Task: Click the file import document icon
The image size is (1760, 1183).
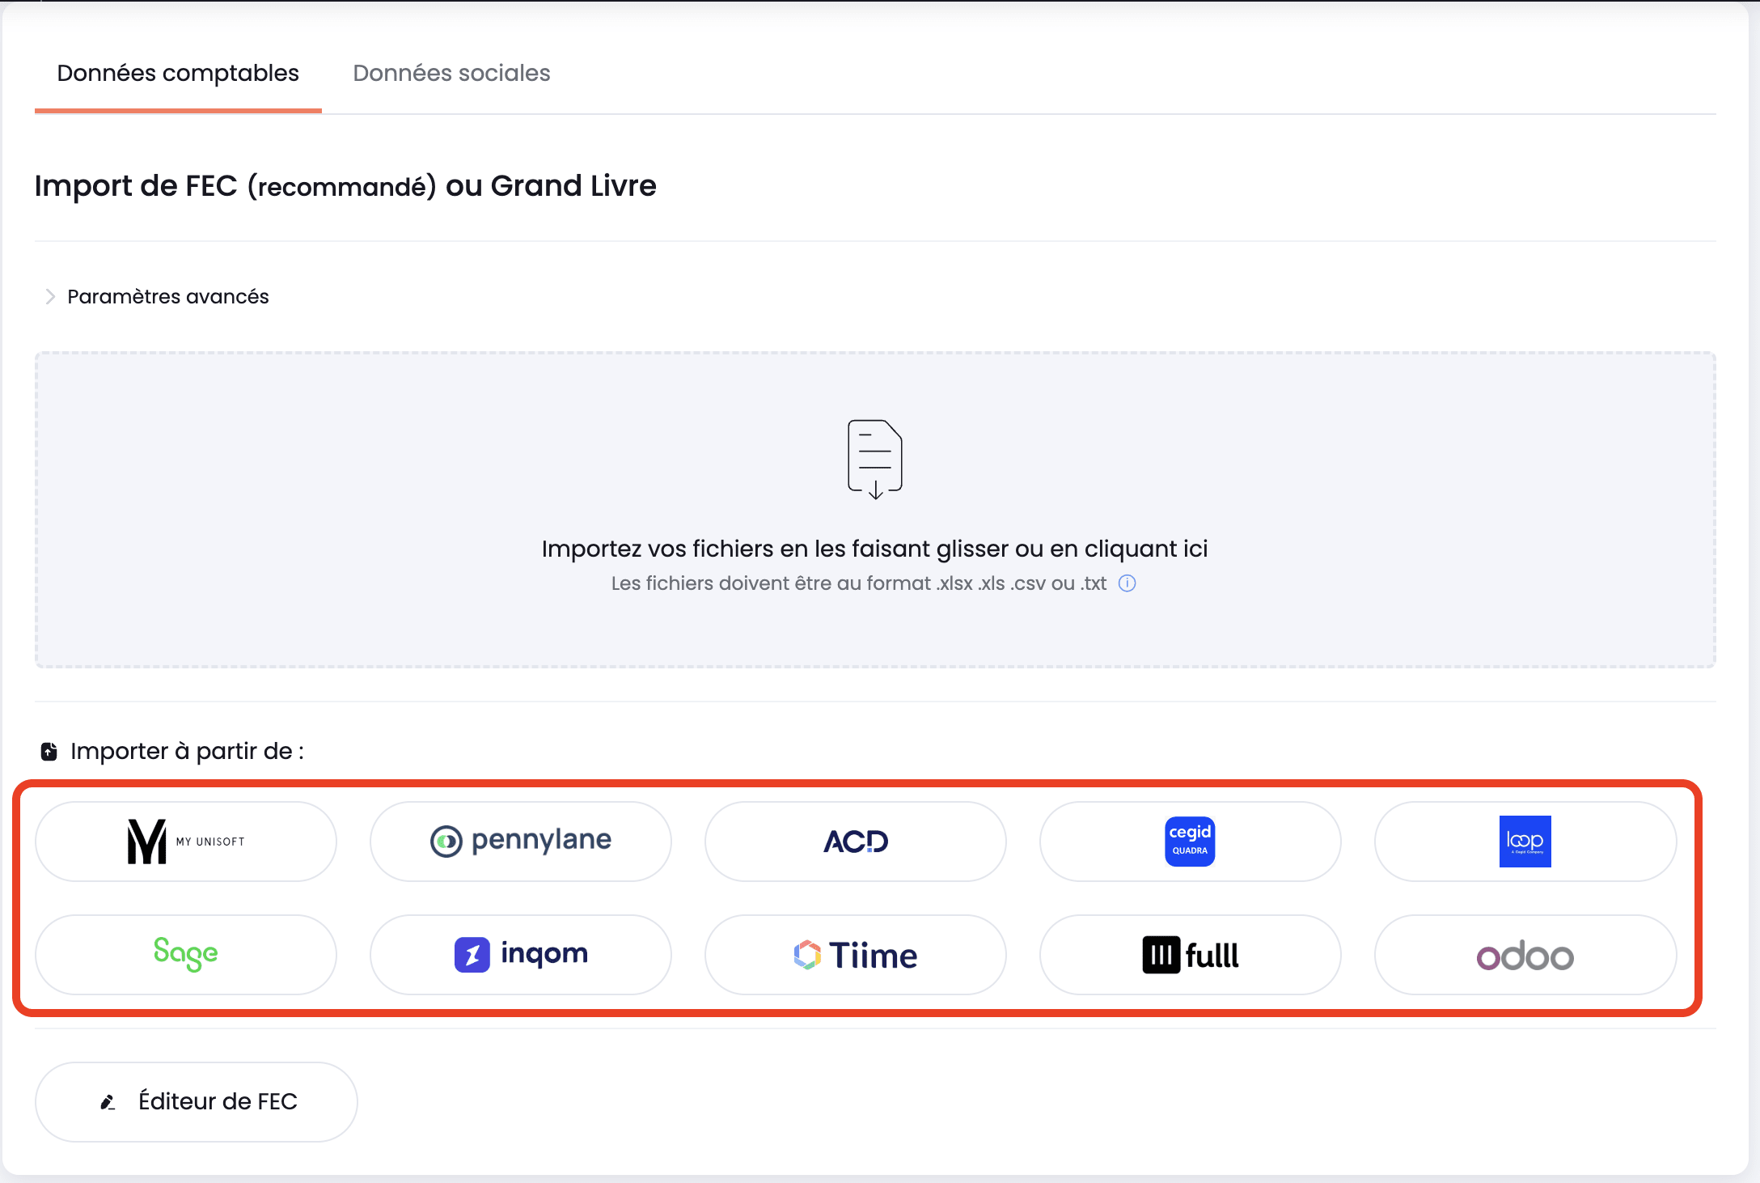Action: tap(875, 458)
